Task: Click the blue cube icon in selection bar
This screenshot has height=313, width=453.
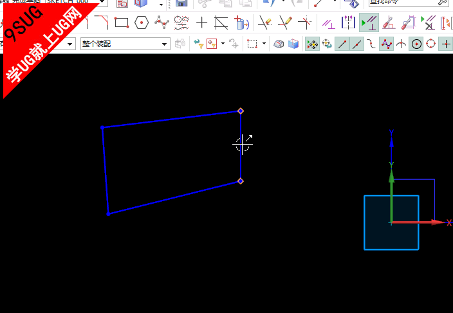Action: [293, 44]
